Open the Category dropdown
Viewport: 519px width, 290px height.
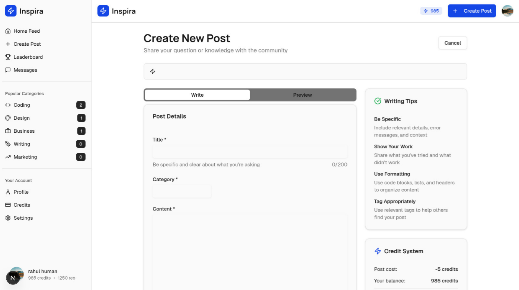coord(182,191)
